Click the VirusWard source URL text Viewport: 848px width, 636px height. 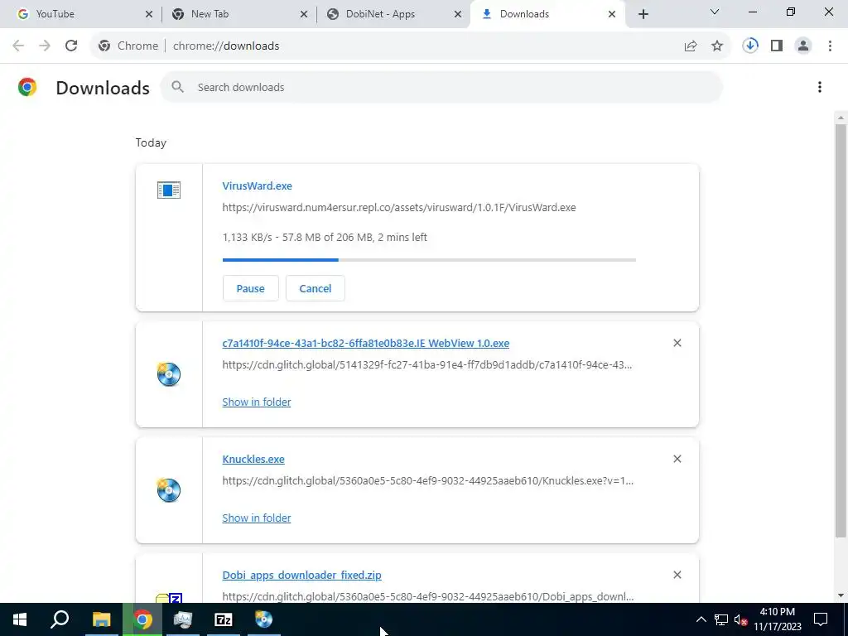click(398, 208)
